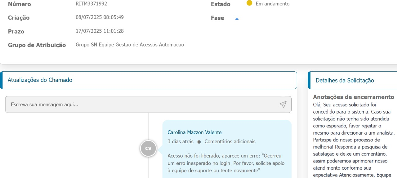This screenshot has height=178, width=397.
Task: Click the Criação date 08/07/2025 08:05:49
Action: [x=100, y=17]
